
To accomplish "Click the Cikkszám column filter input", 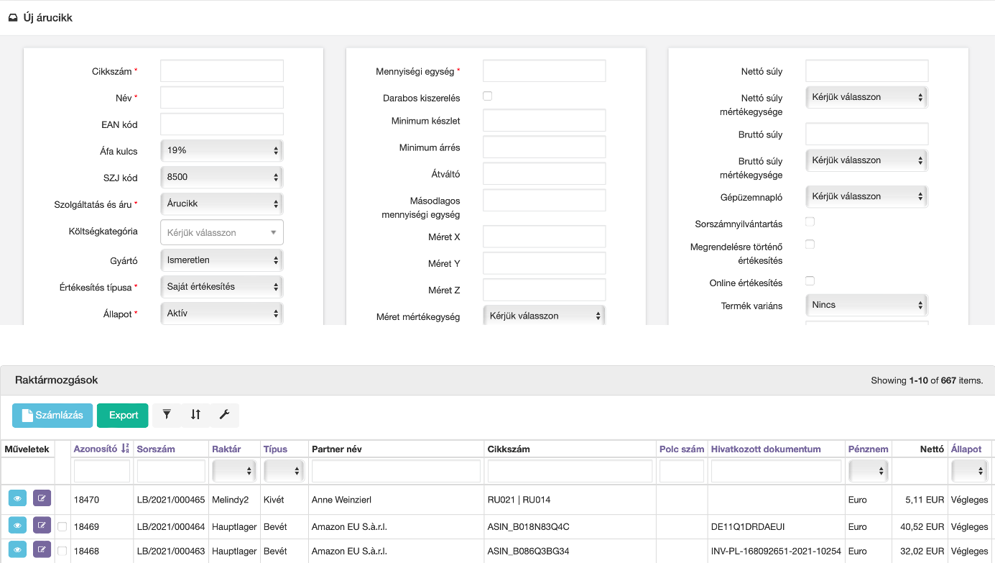I will (x=570, y=471).
